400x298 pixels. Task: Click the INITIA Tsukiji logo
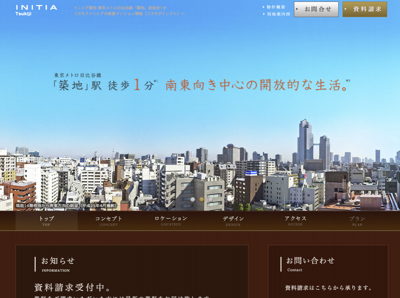[x=36, y=10]
